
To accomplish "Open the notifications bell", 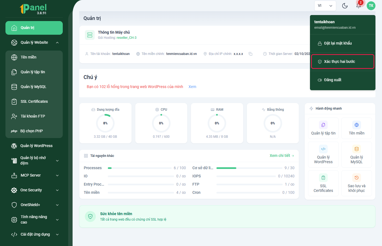I will 359,6.
